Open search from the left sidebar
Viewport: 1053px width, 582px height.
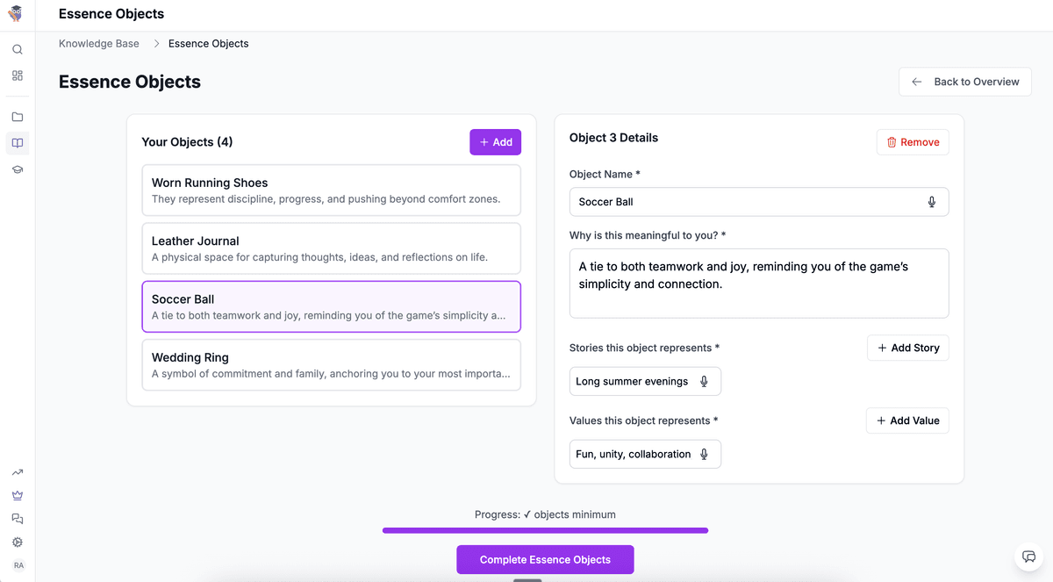click(x=17, y=49)
